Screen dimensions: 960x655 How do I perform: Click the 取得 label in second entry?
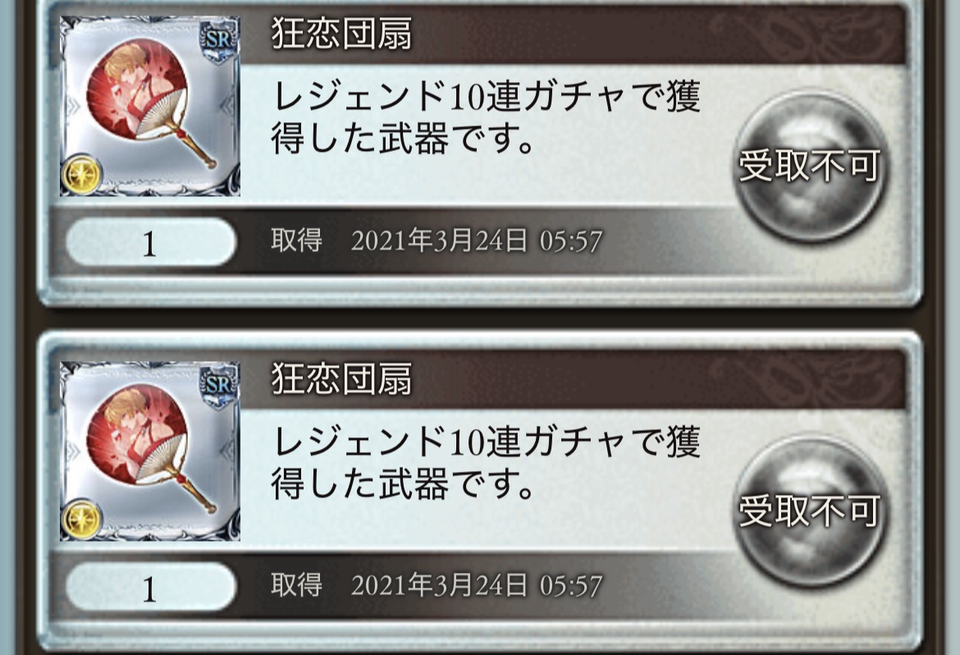click(297, 585)
